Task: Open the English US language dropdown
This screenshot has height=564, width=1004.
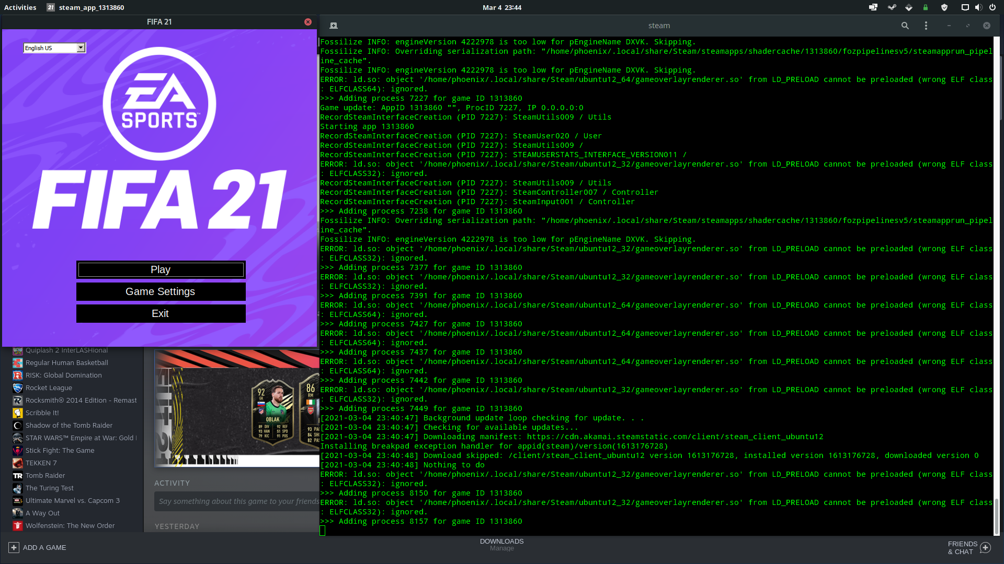Action: (54, 48)
